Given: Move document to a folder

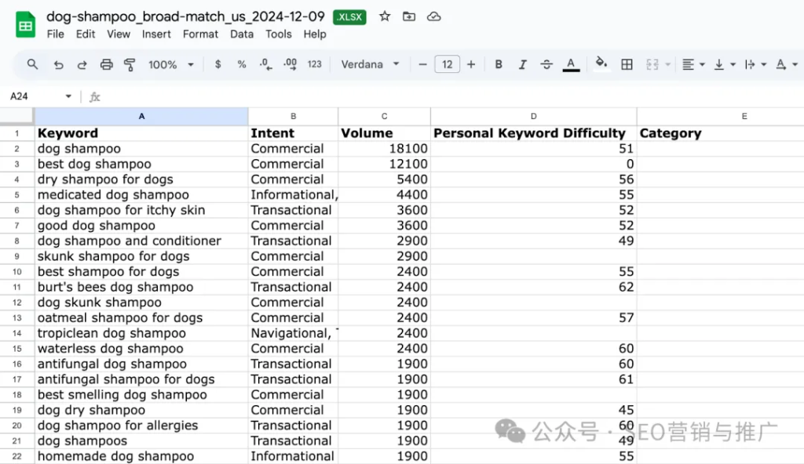Looking at the screenshot, I should tap(408, 16).
